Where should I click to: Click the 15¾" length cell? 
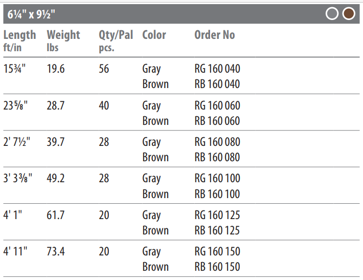14,69
